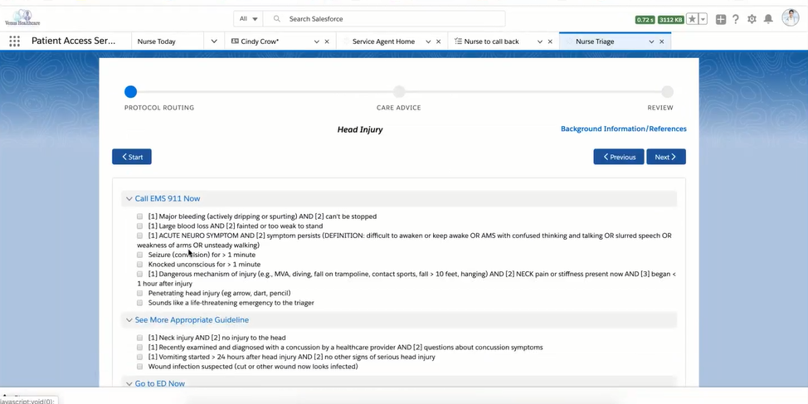Open the Nurse to call back tab dropdown
The height and width of the screenshot is (404, 808).
pos(539,41)
